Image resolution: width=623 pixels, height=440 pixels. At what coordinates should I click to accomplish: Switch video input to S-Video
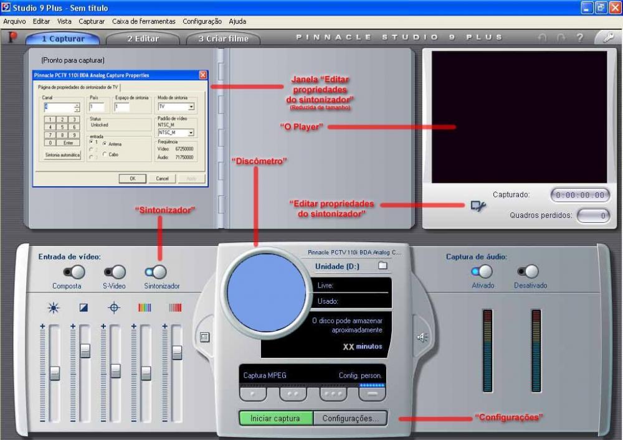pyautogui.click(x=115, y=272)
